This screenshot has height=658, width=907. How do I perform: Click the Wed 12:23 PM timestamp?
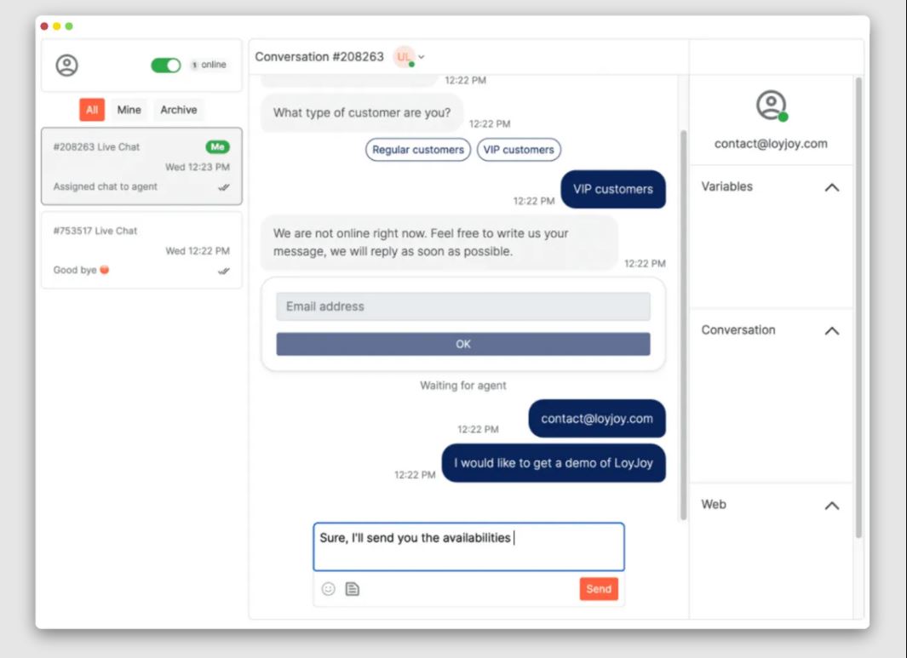pyautogui.click(x=198, y=167)
